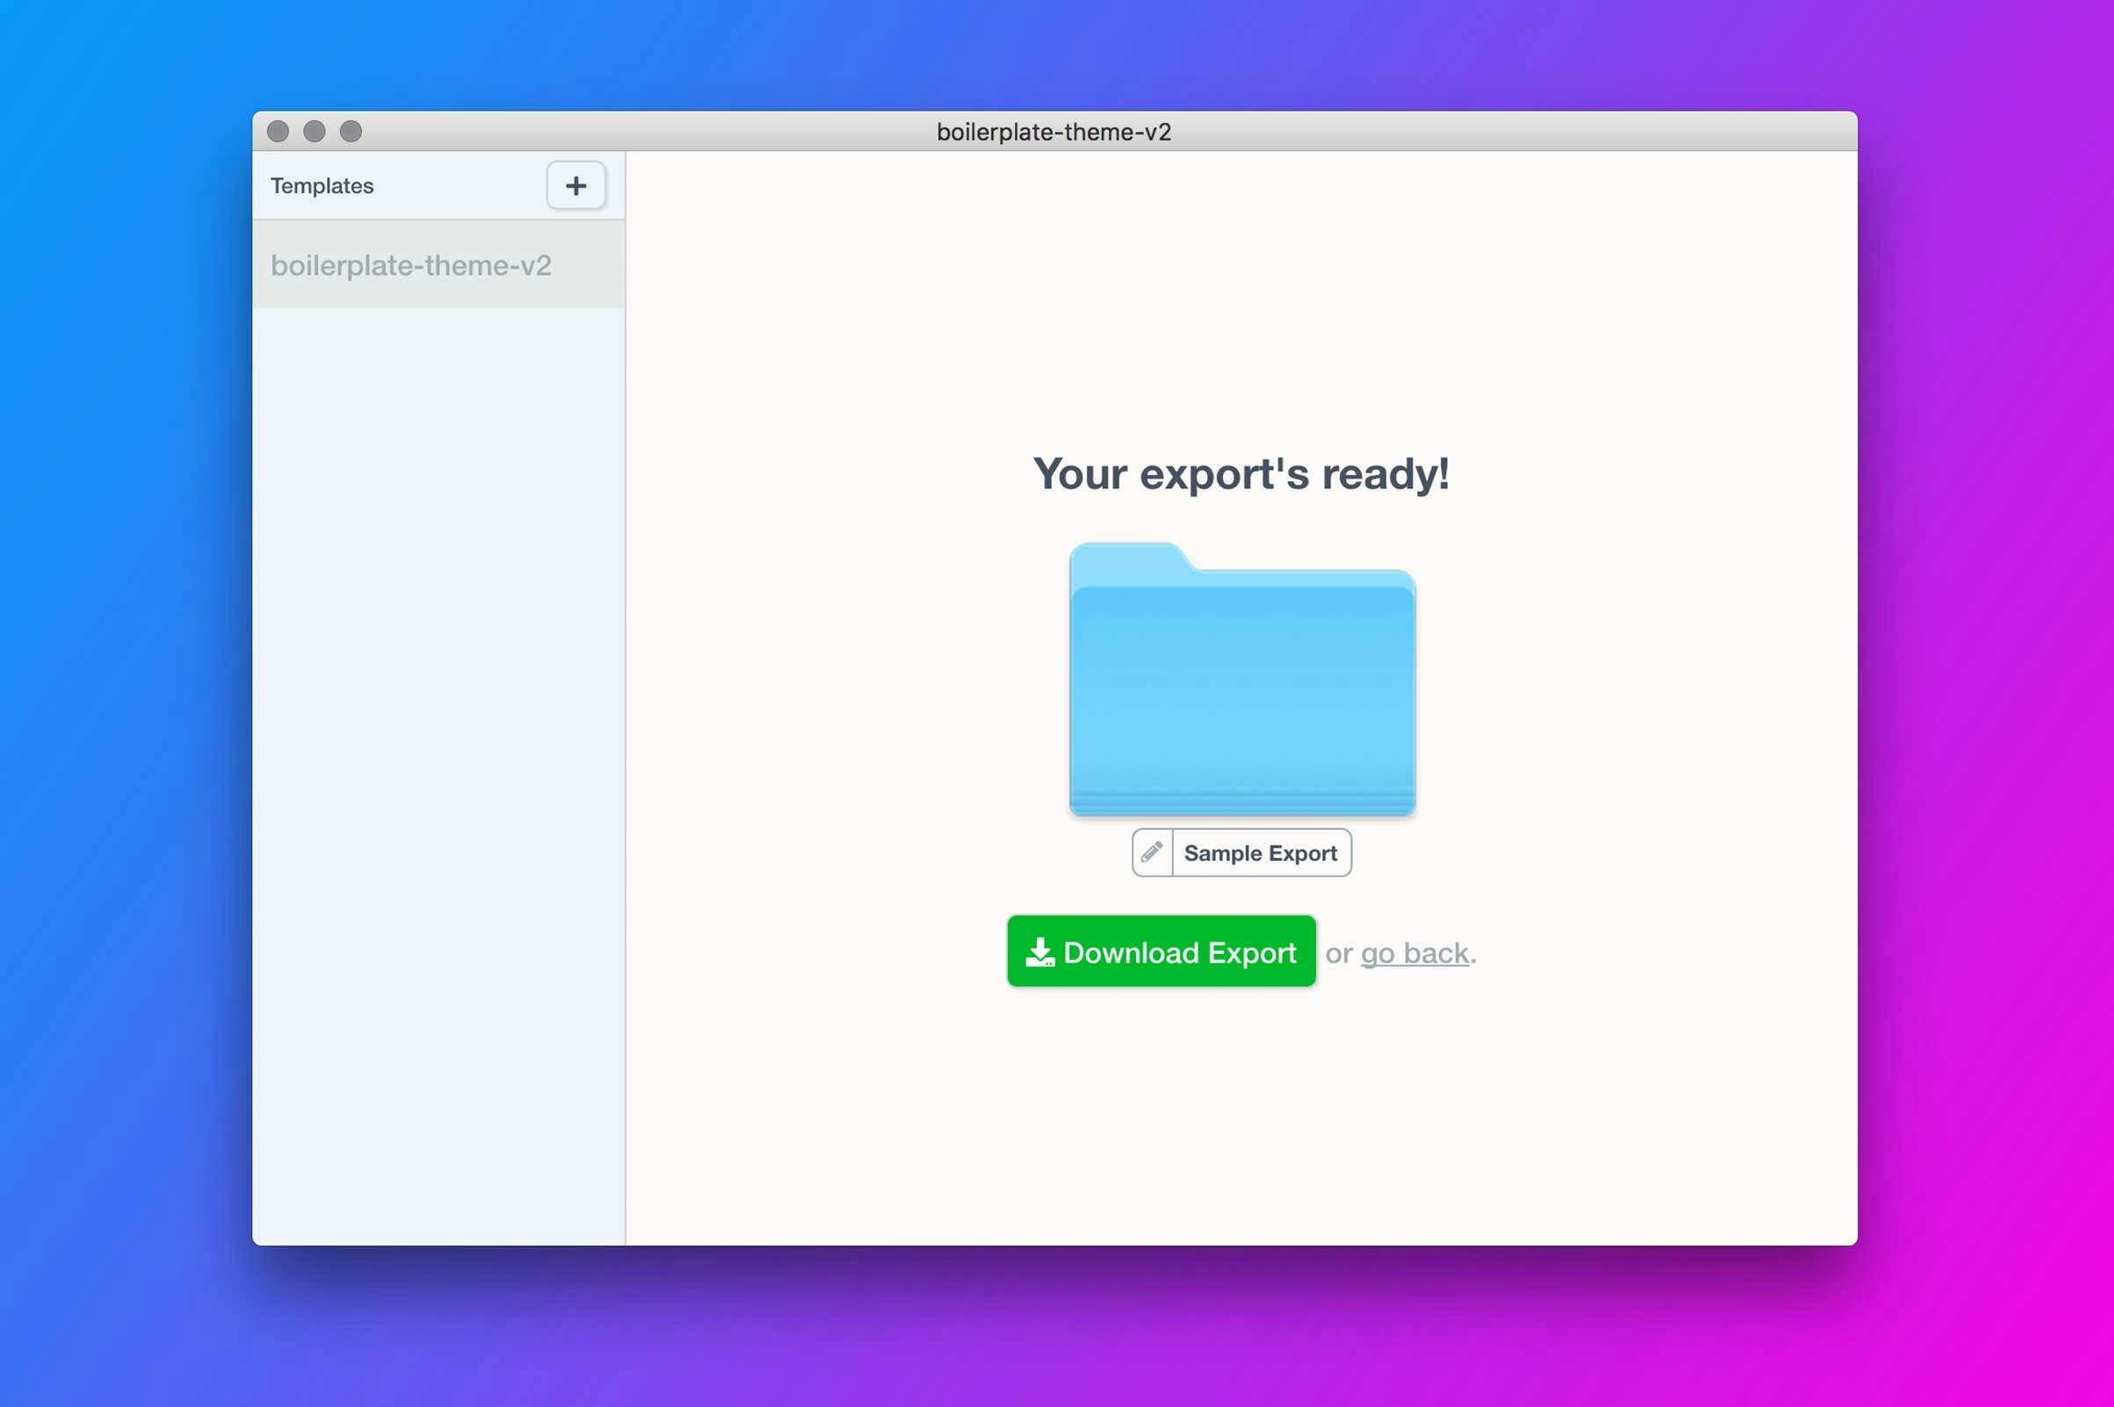Image resolution: width=2114 pixels, height=1407 pixels.
Task: Click the 'Export' word in Download Export
Action: coord(1251,952)
